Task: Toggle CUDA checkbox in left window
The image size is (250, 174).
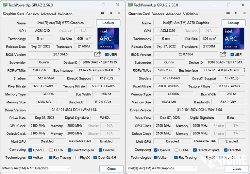Action: (51, 150)
